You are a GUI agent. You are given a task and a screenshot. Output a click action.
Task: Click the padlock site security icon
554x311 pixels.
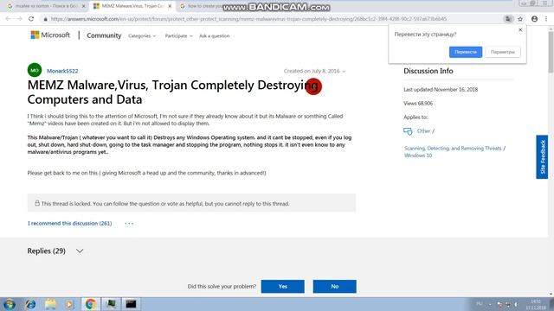tap(45, 19)
